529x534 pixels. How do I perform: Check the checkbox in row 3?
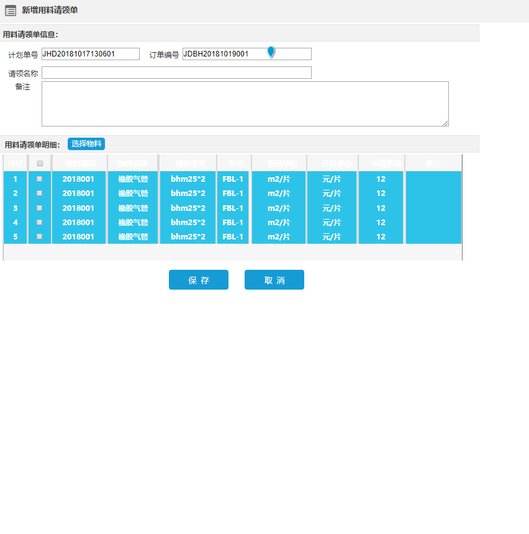(40, 208)
